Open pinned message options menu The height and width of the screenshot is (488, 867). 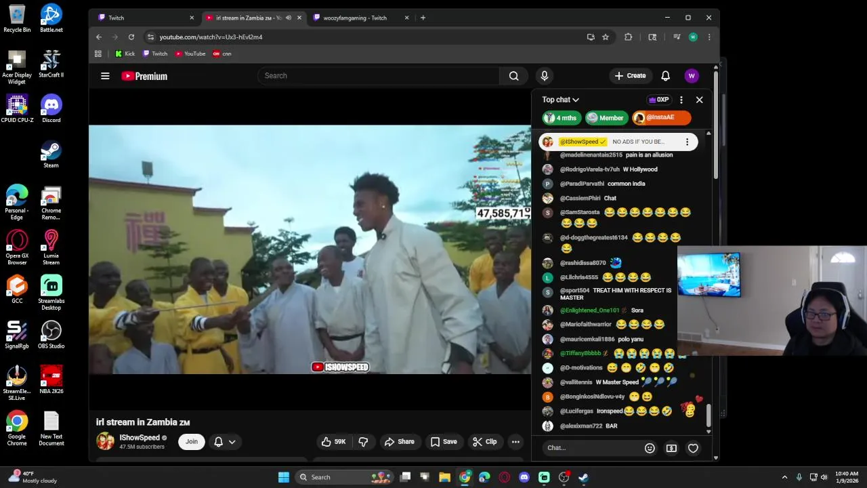coord(687,142)
